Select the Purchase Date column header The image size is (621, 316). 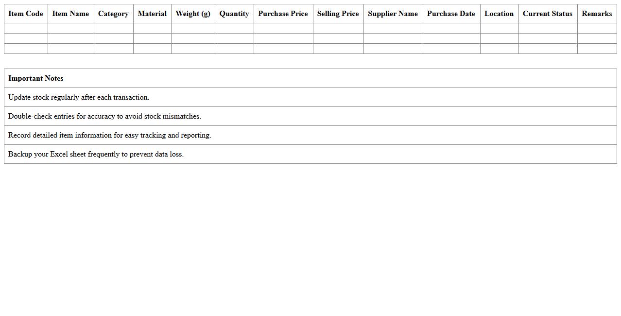tap(451, 14)
